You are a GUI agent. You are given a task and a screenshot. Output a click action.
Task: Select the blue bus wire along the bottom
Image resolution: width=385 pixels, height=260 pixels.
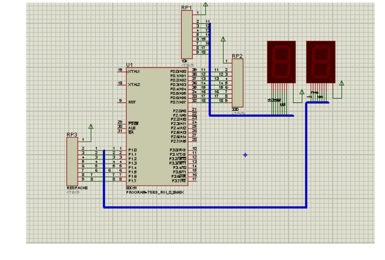point(206,207)
